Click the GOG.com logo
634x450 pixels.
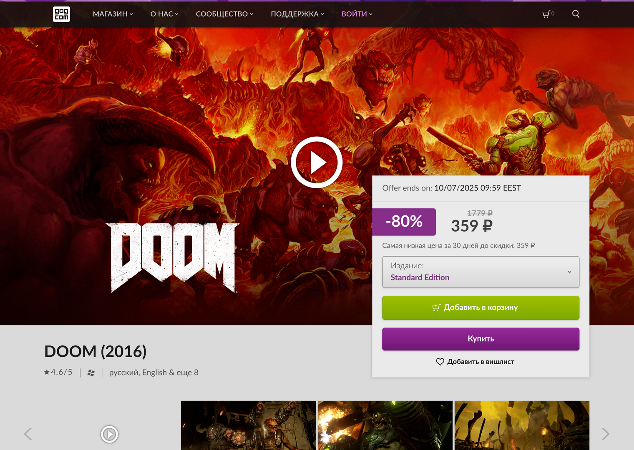coord(61,14)
